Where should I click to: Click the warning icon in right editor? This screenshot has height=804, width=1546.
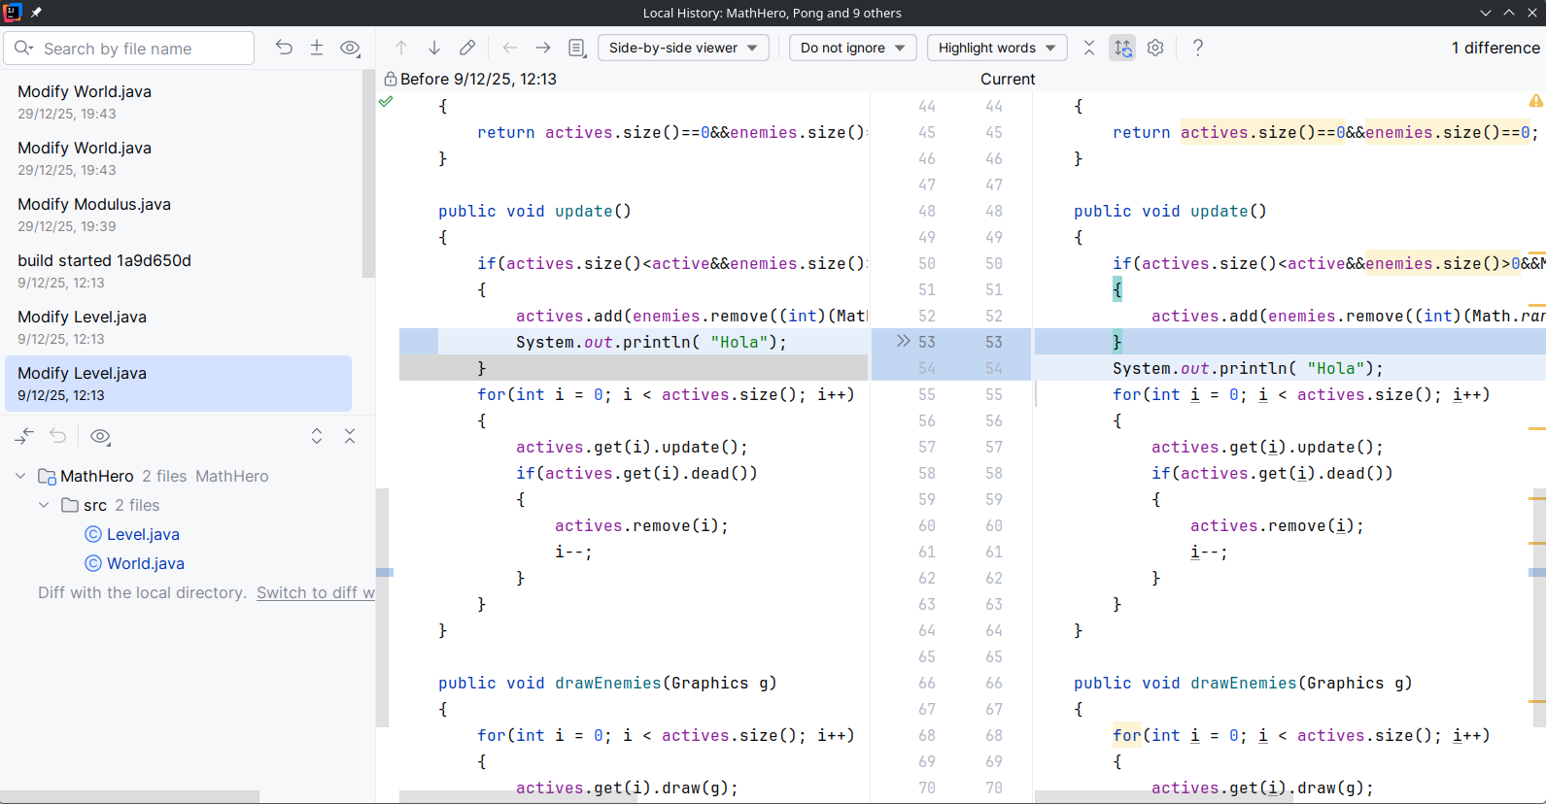tap(1535, 101)
